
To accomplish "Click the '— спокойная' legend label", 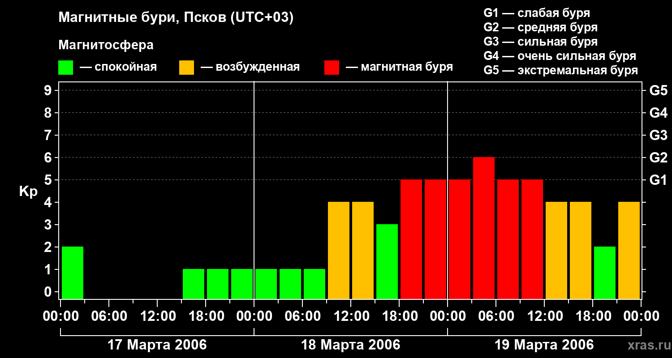I will point(118,67).
